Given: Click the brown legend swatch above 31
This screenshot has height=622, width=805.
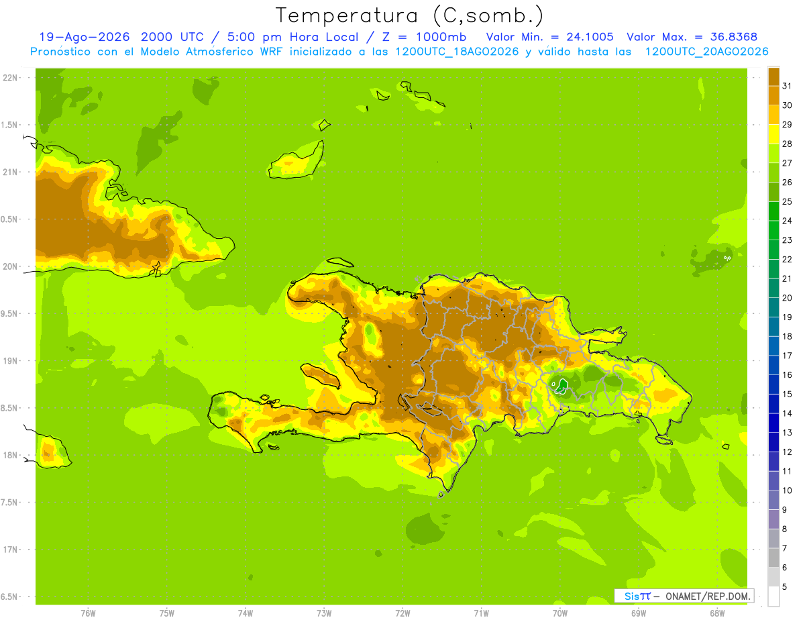Looking at the screenshot, I should click(x=773, y=76).
